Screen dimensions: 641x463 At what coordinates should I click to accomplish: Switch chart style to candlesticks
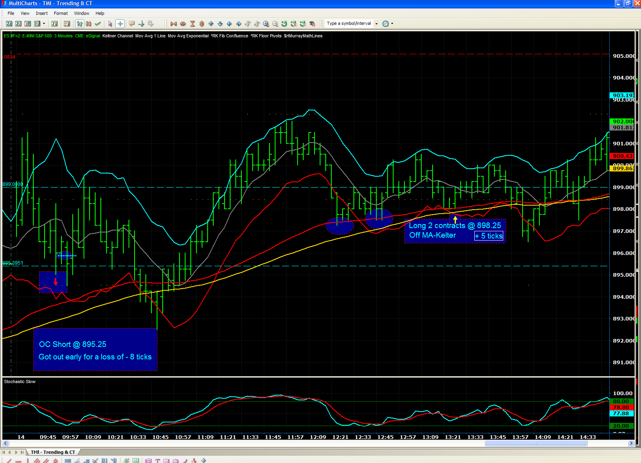pyautogui.click(x=88, y=24)
